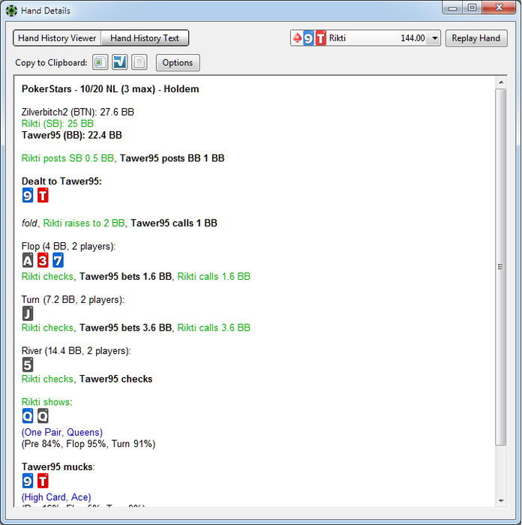Click the spade icon in player selector
The image size is (522, 525).
(x=297, y=37)
